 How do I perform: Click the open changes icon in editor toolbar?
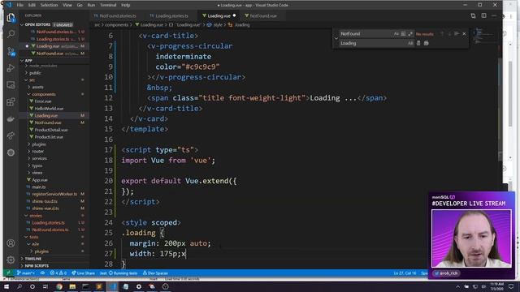click(x=473, y=16)
